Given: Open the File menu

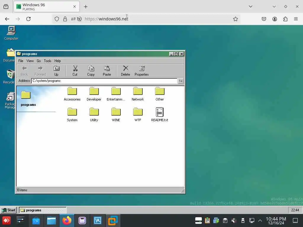Looking at the screenshot, I should 21,61.
